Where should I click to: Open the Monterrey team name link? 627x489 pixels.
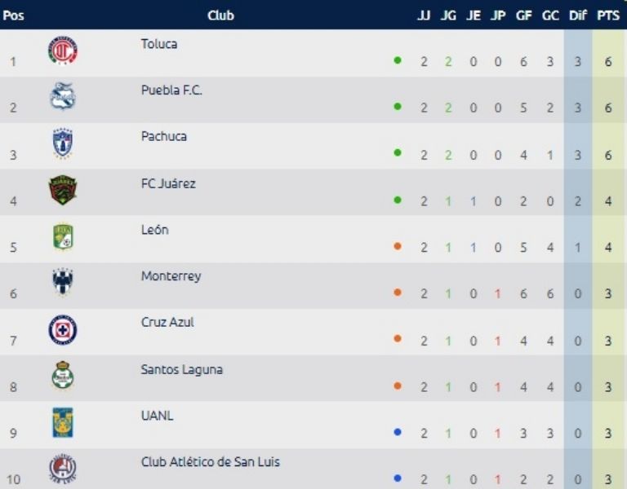(x=171, y=276)
